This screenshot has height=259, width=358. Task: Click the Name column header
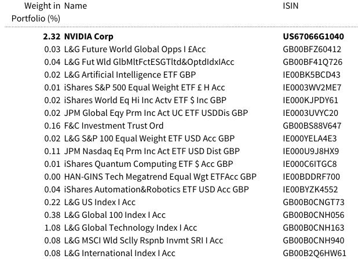click(x=75, y=6)
